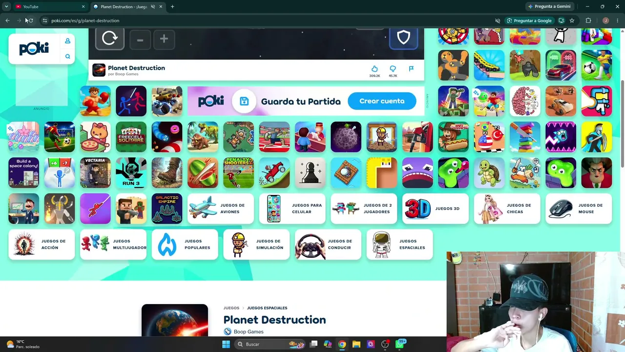Viewport: 625px width, 352px height.
Task: Restart the game with the reload button
Action: pyautogui.click(x=110, y=38)
